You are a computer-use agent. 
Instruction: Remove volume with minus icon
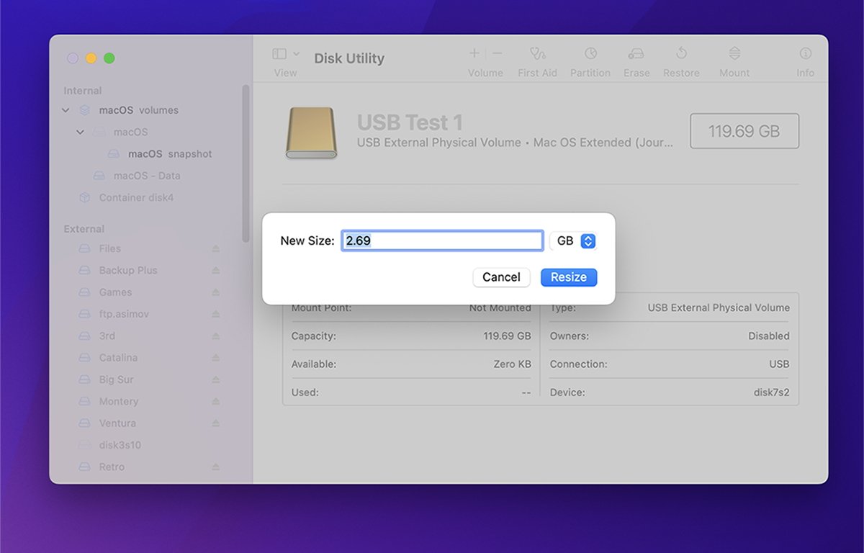(498, 54)
